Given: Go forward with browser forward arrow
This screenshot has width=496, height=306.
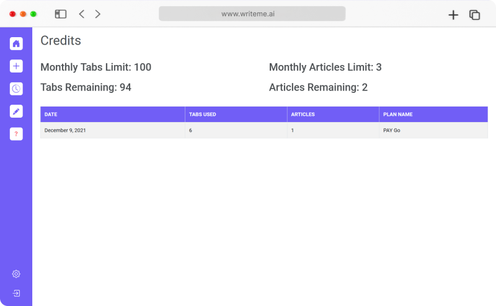Looking at the screenshot, I should (97, 14).
